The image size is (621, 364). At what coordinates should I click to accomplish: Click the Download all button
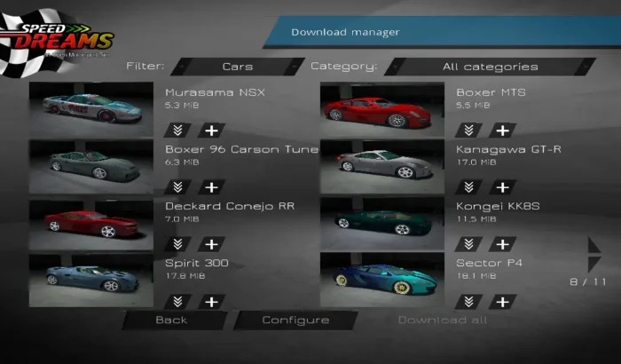442,320
